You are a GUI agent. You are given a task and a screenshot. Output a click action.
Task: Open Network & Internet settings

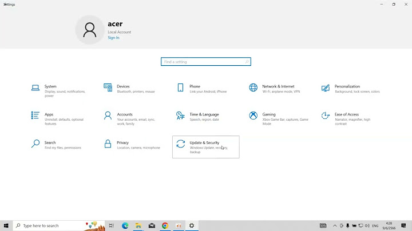[279, 89]
